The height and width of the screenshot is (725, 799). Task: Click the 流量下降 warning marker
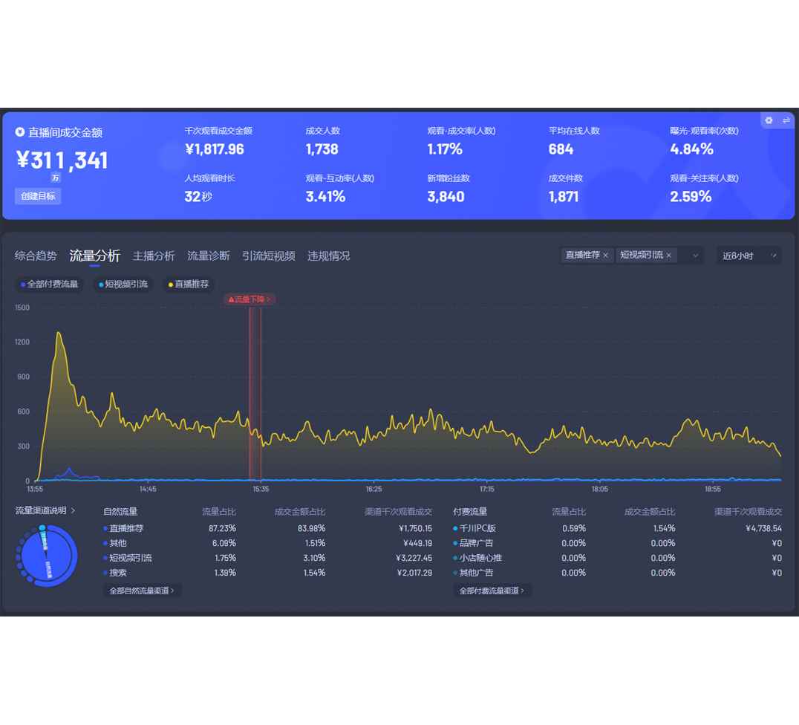tap(250, 299)
